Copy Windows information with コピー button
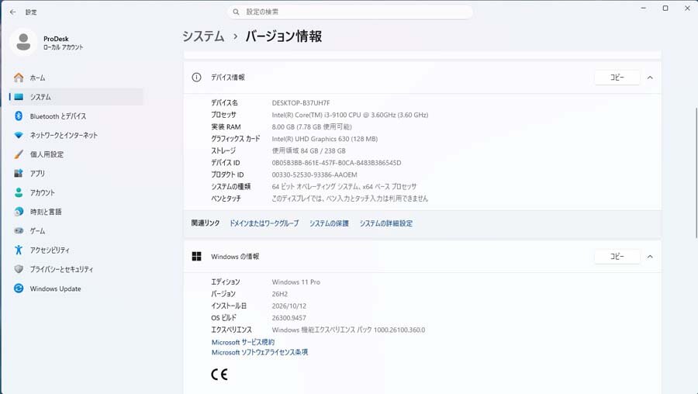Image resolution: width=698 pixels, height=394 pixels. coord(617,257)
